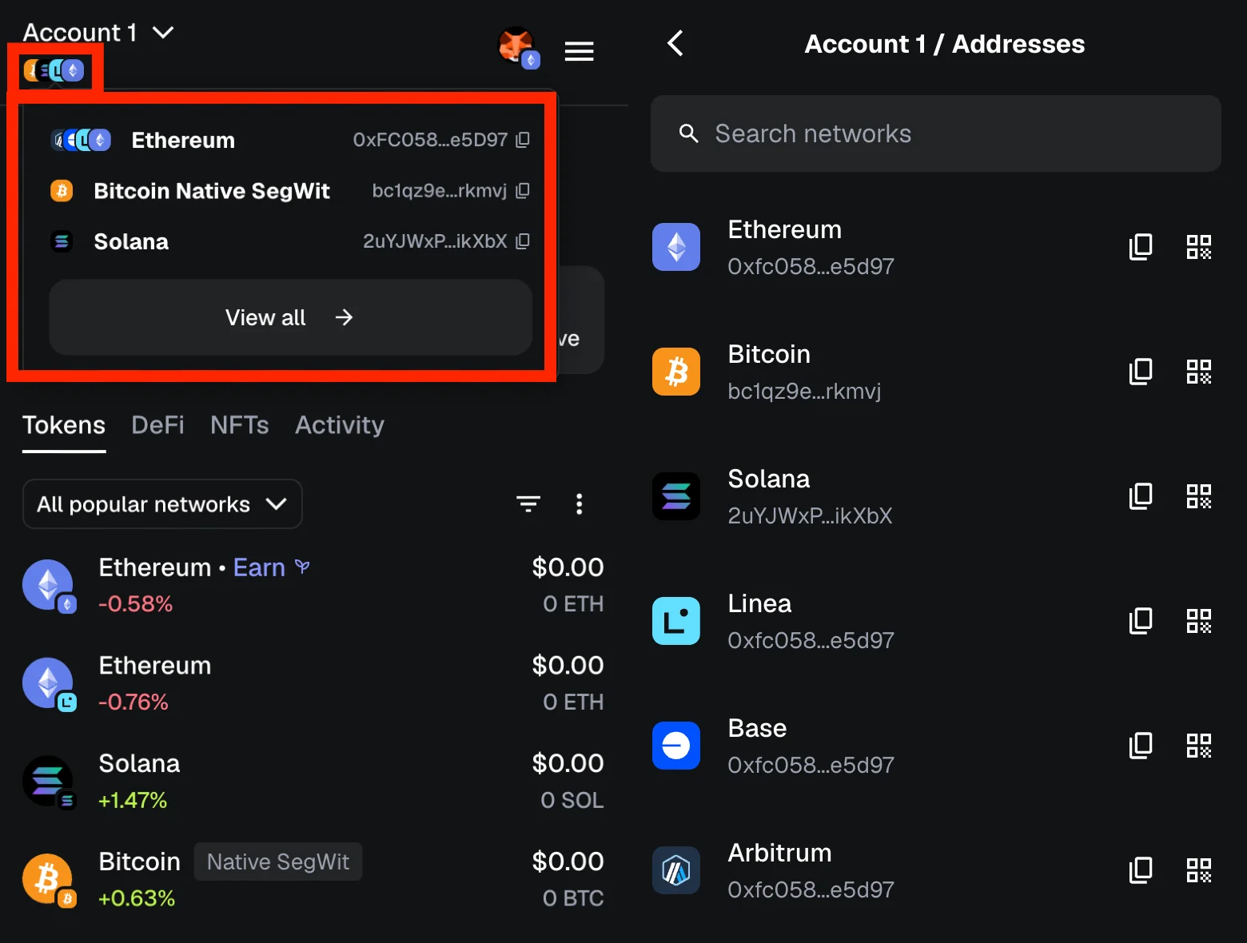Copy the Linea address
The width and height of the screenshot is (1247, 943).
(x=1141, y=620)
